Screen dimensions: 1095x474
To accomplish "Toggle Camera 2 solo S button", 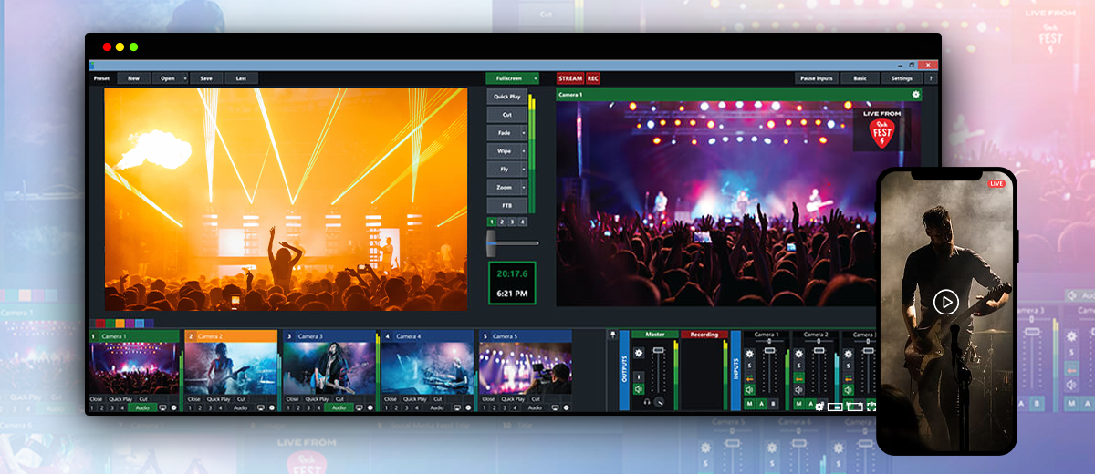I will [799, 366].
